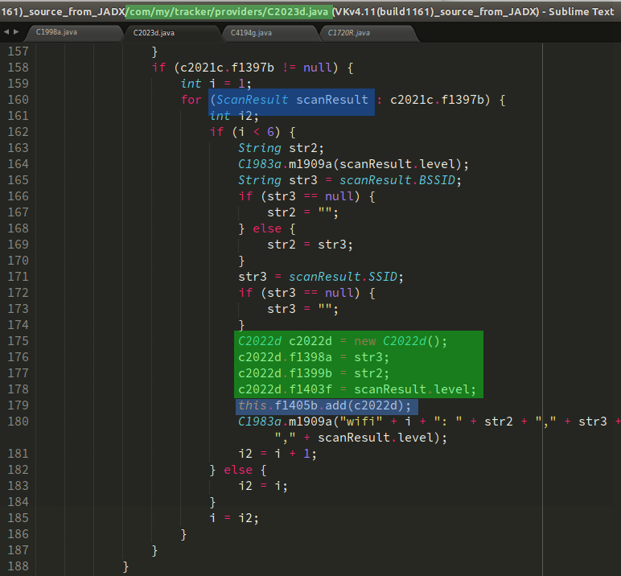Click 'c2022d.f1403f = scanResult.level' line
The image size is (621, 576).
click(x=356, y=389)
